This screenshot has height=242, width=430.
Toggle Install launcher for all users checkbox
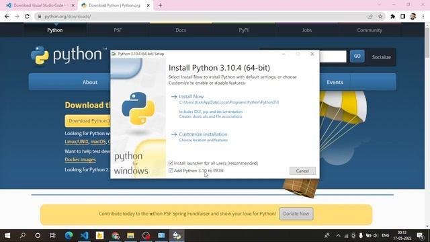coord(171,163)
